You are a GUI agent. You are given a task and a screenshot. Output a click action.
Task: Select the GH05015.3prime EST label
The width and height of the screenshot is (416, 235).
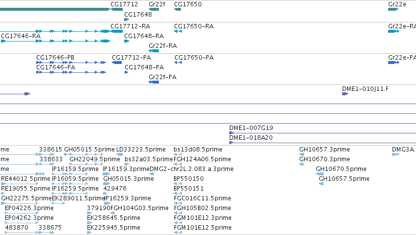click(129, 179)
